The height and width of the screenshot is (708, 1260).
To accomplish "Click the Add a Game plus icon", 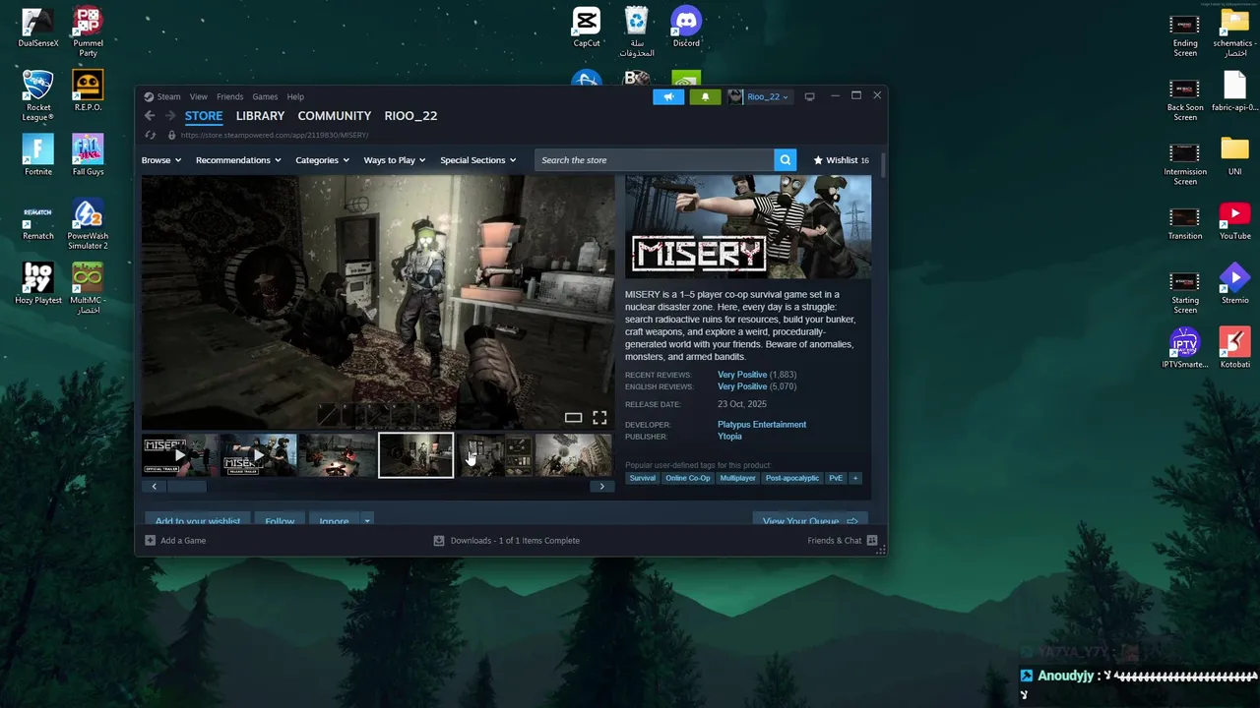I will (x=151, y=541).
